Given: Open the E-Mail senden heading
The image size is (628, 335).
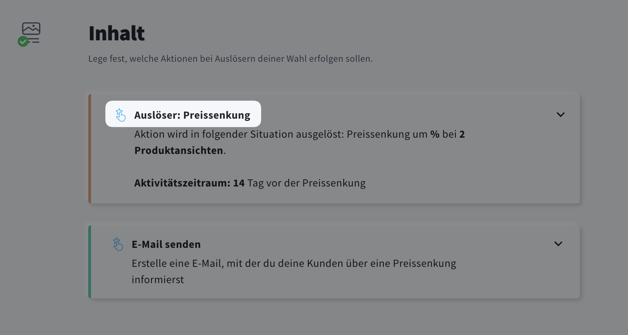Looking at the screenshot, I should 166,244.
